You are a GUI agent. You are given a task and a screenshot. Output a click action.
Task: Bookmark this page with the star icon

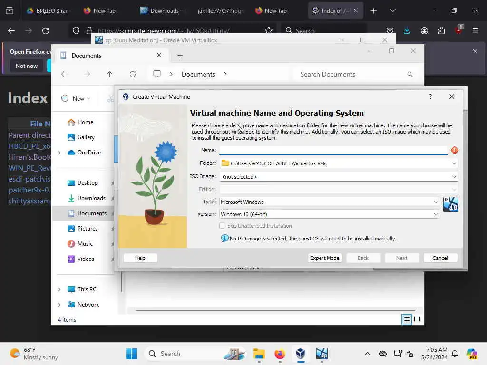point(269,30)
